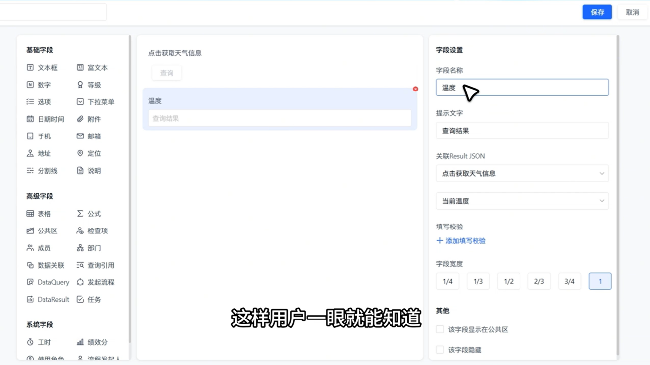Set field width to 2/3
The width and height of the screenshot is (650, 365).
pos(539,281)
